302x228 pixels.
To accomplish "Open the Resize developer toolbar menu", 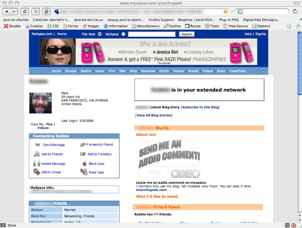I will coord(193,26).
